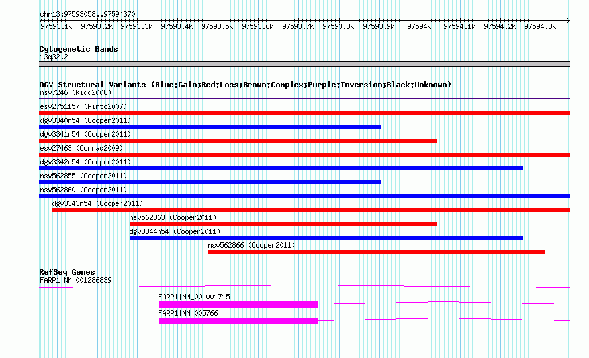Click the 97593.6k ruler position
Image resolution: width=589 pixels, height=358 pixels.
[257, 26]
